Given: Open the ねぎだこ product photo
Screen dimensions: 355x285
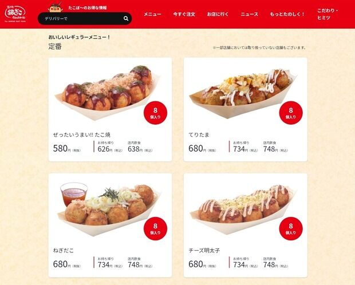Looking at the screenshot, I should click(x=108, y=209).
